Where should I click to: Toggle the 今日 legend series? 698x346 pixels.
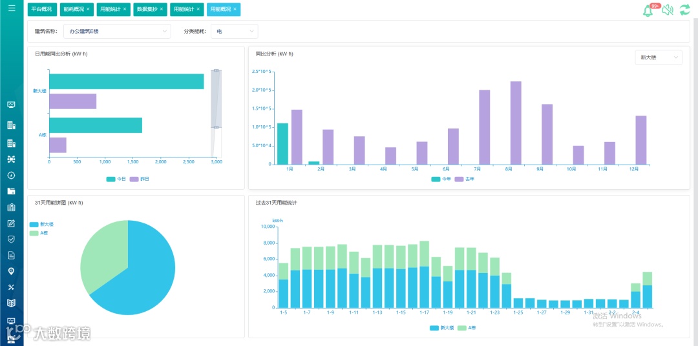point(116,179)
